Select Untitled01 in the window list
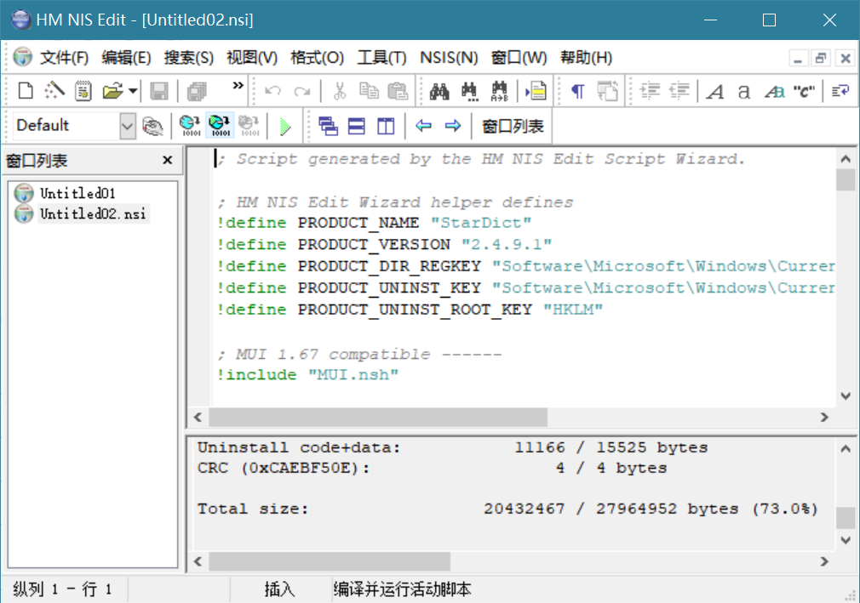This screenshot has height=603, width=860. pos(77,193)
